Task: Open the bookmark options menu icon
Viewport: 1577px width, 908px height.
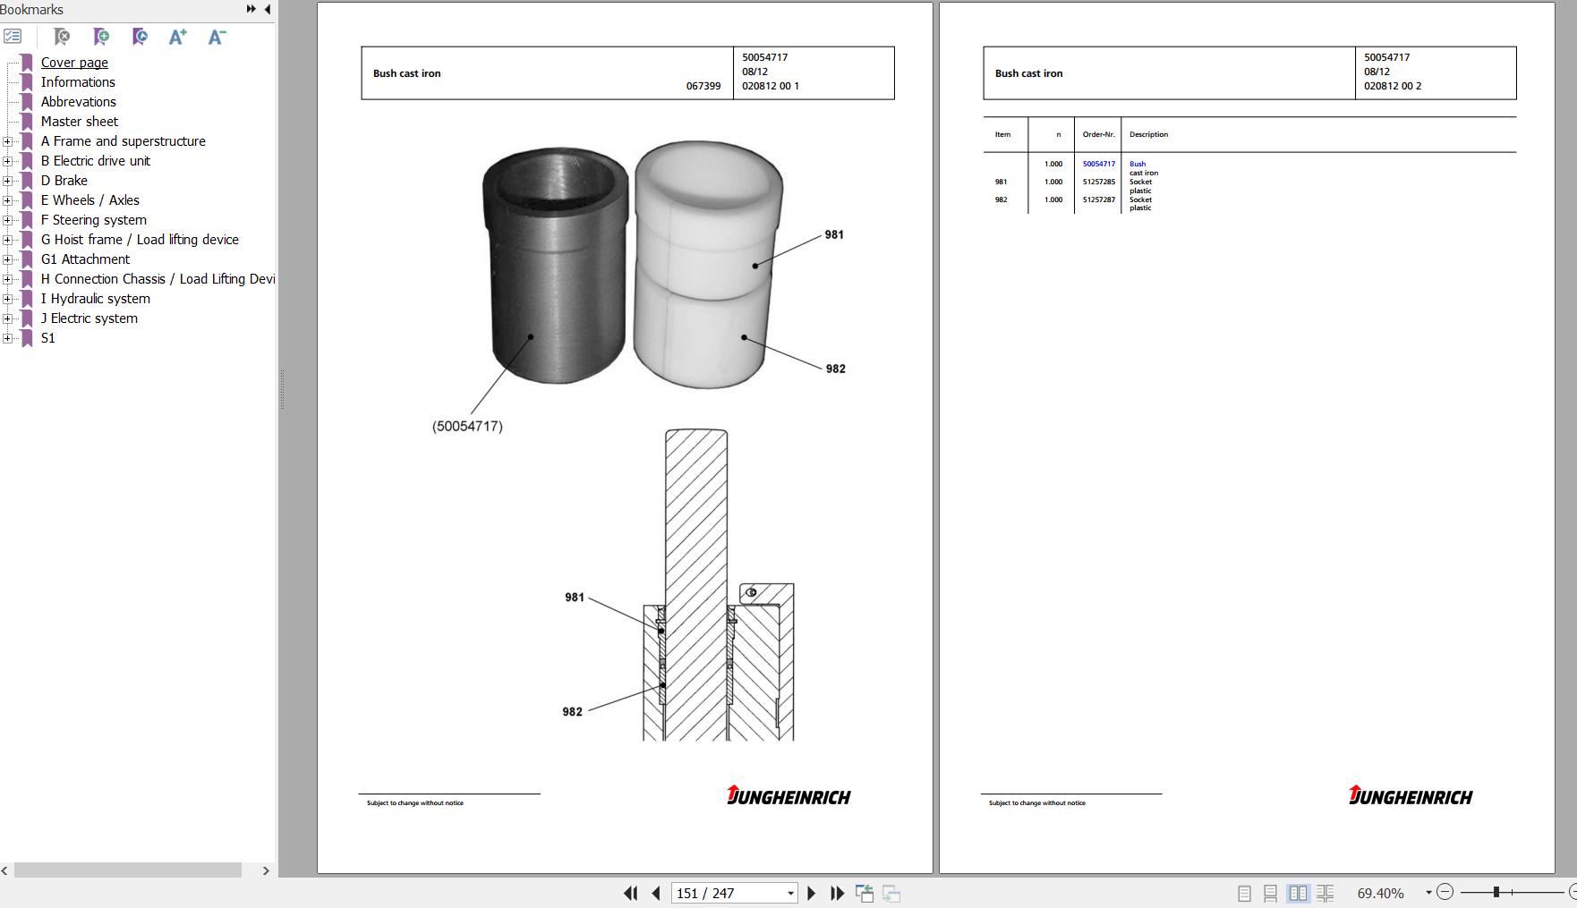Action: coord(13,37)
